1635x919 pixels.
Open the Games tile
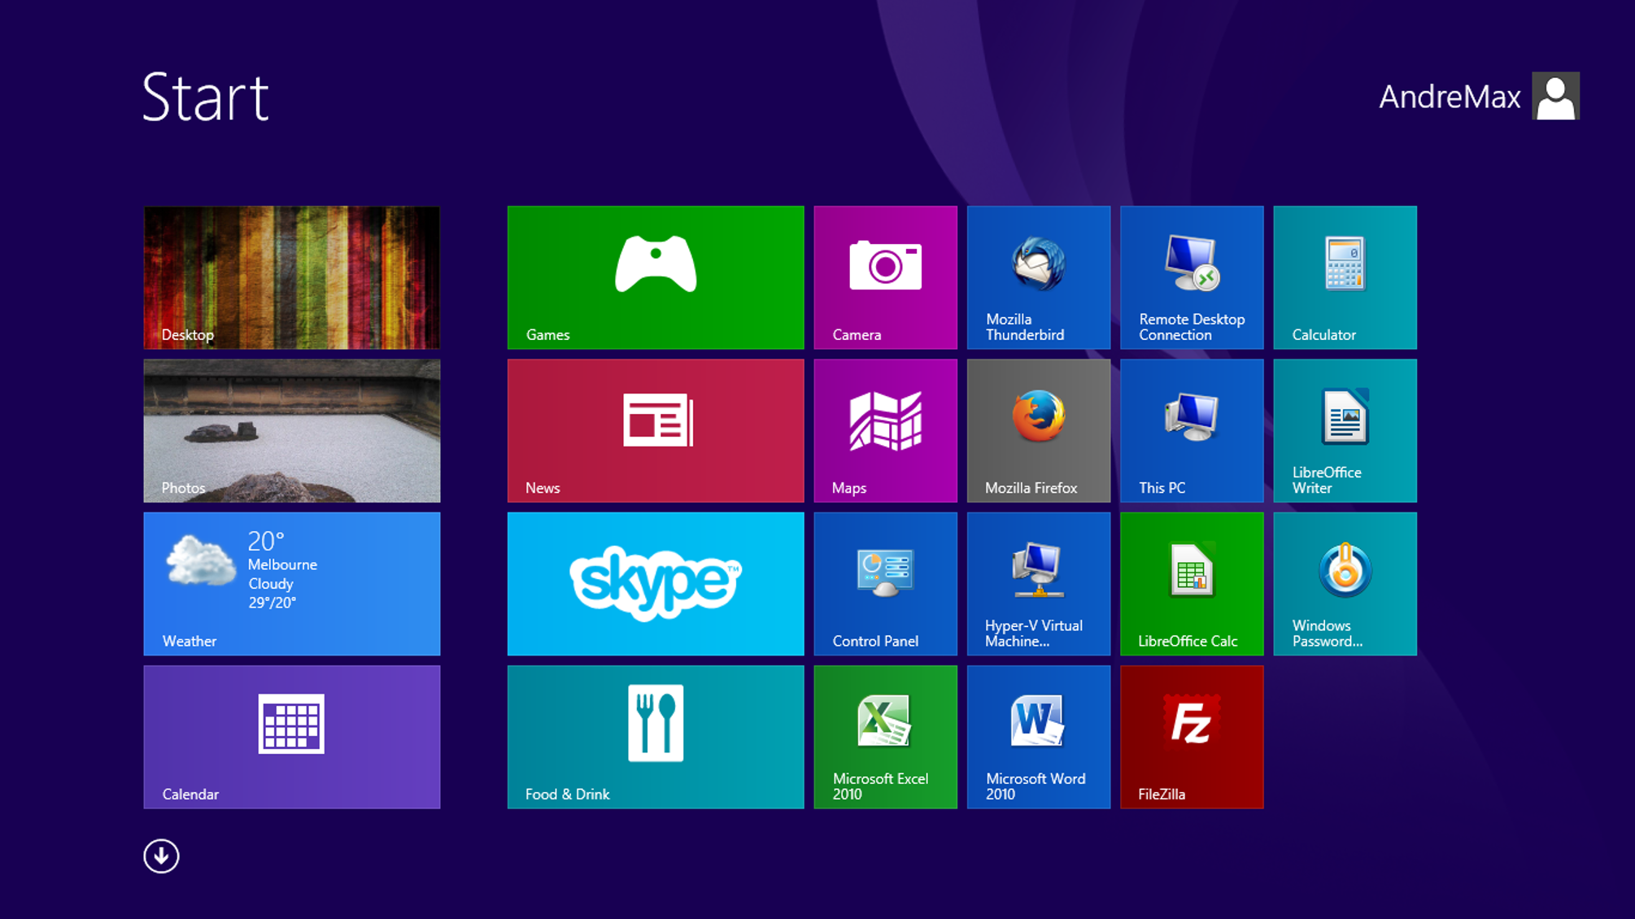click(655, 277)
